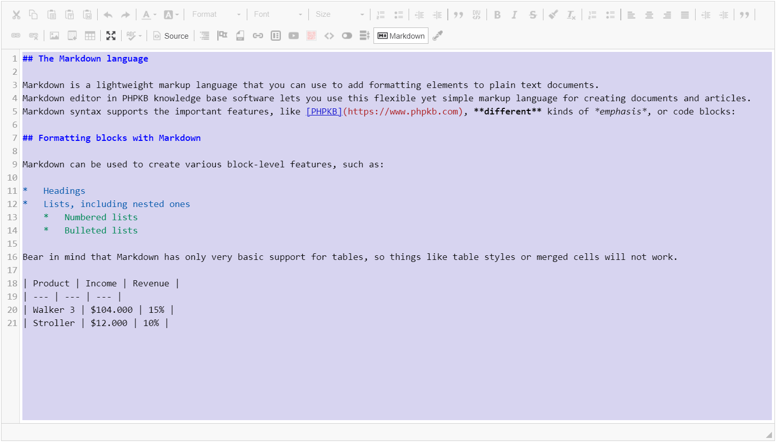The image size is (776, 442).
Task: Click the 'Headings' list item
Action: [64, 191]
